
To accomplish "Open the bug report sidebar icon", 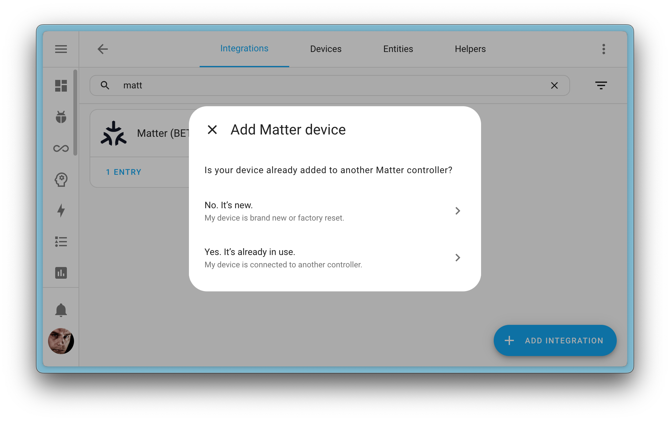I will [61, 117].
